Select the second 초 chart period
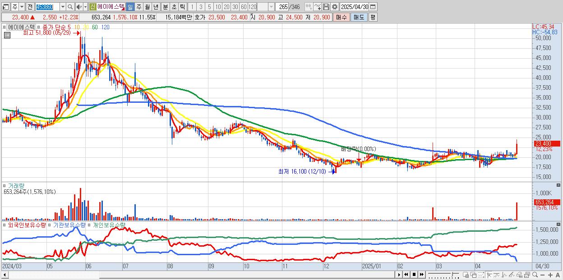The image size is (563, 280). coord(174,7)
